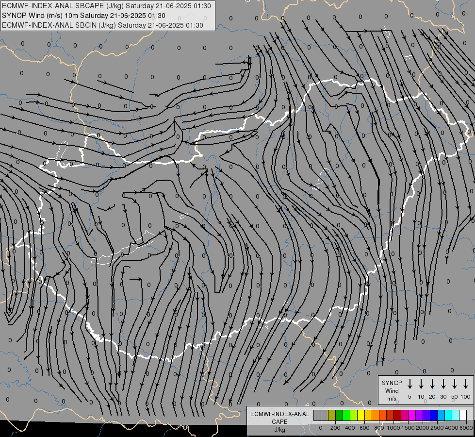Click the 1000 tick label on CAPE scale

click(x=393, y=428)
